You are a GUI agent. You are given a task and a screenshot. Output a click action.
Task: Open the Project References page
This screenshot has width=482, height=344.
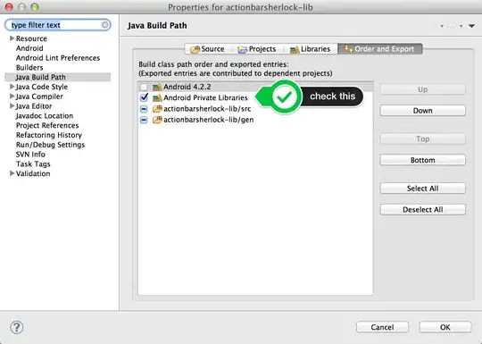47,126
